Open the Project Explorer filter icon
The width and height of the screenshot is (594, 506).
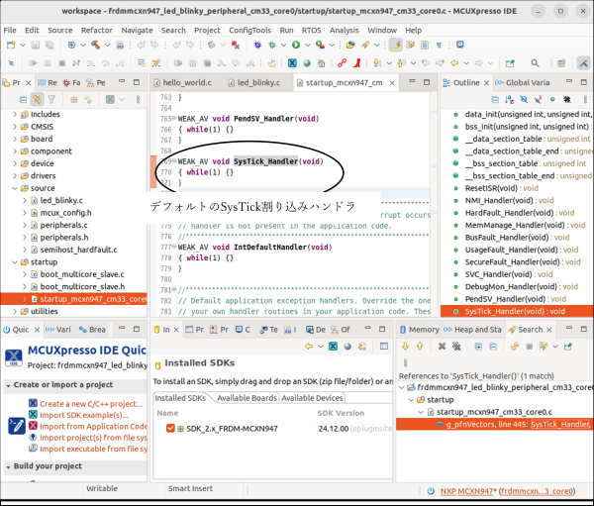51,99
